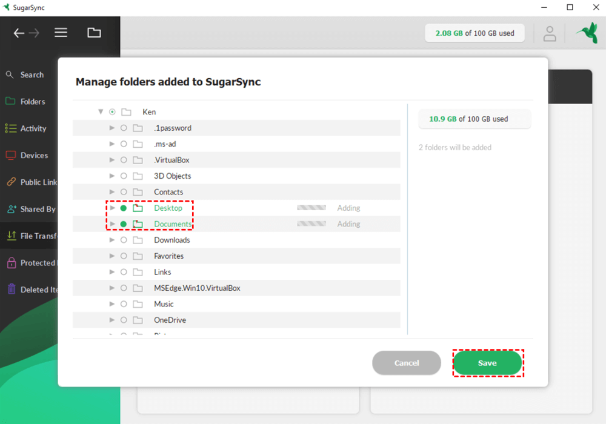
Task: Expand the Favorites folder arrow
Action: pos(112,256)
